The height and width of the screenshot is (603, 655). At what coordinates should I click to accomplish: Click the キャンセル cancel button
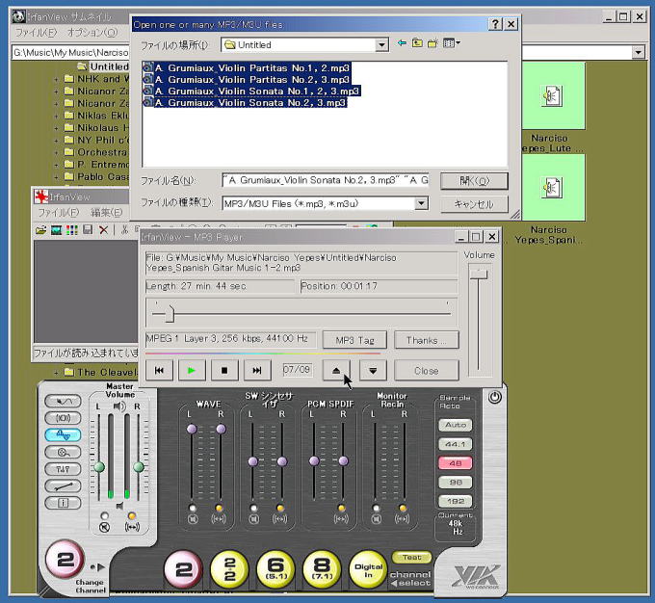point(474,204)
